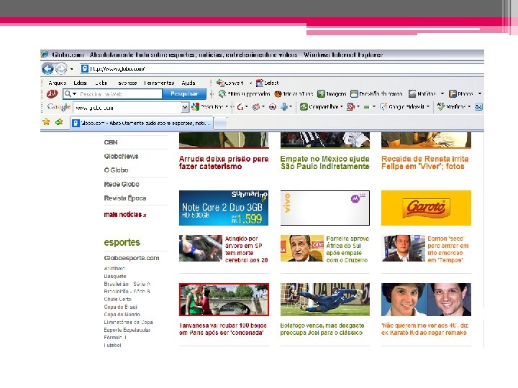Expand the Mapas dropdown arrow
Screen dimensions: 518x388
(x=480, y=93)
